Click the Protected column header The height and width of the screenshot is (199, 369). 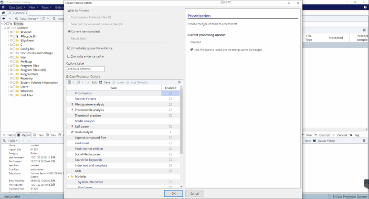(336, 38)
